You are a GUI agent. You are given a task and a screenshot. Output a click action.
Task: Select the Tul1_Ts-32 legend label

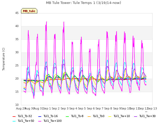pos(25,116)
